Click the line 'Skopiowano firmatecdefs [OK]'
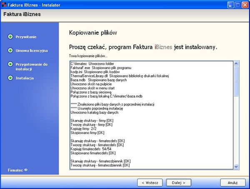Image resolution: width=250 pixels, height=189 pixels. click(x=93, y=153)
